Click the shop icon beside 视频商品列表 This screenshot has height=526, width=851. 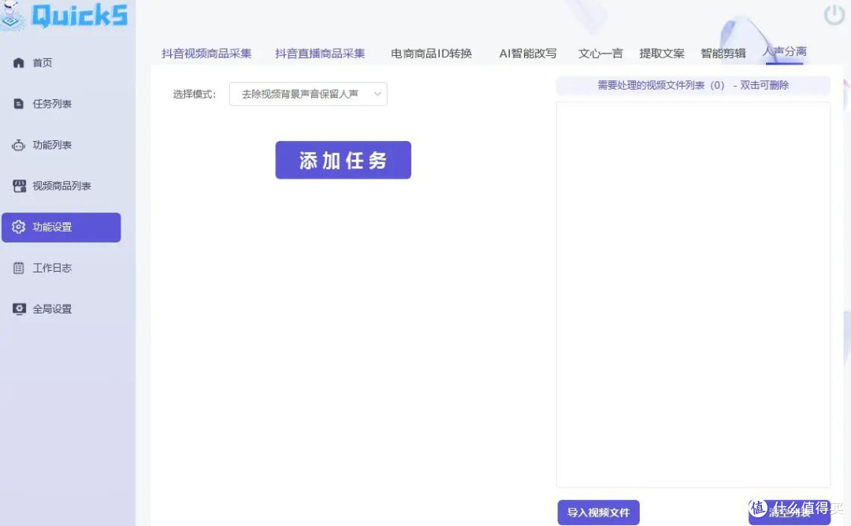(19, 186)
